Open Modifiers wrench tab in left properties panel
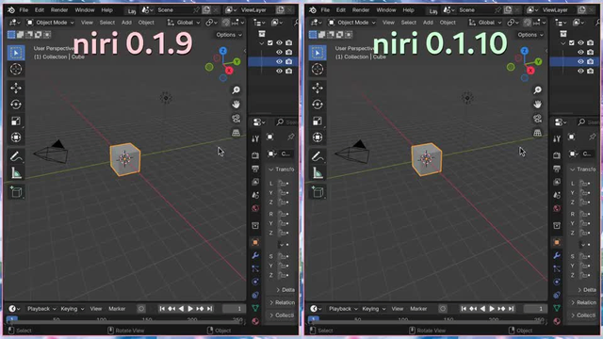The width and height of the screenshot is (603, 339). coord(255,255)
